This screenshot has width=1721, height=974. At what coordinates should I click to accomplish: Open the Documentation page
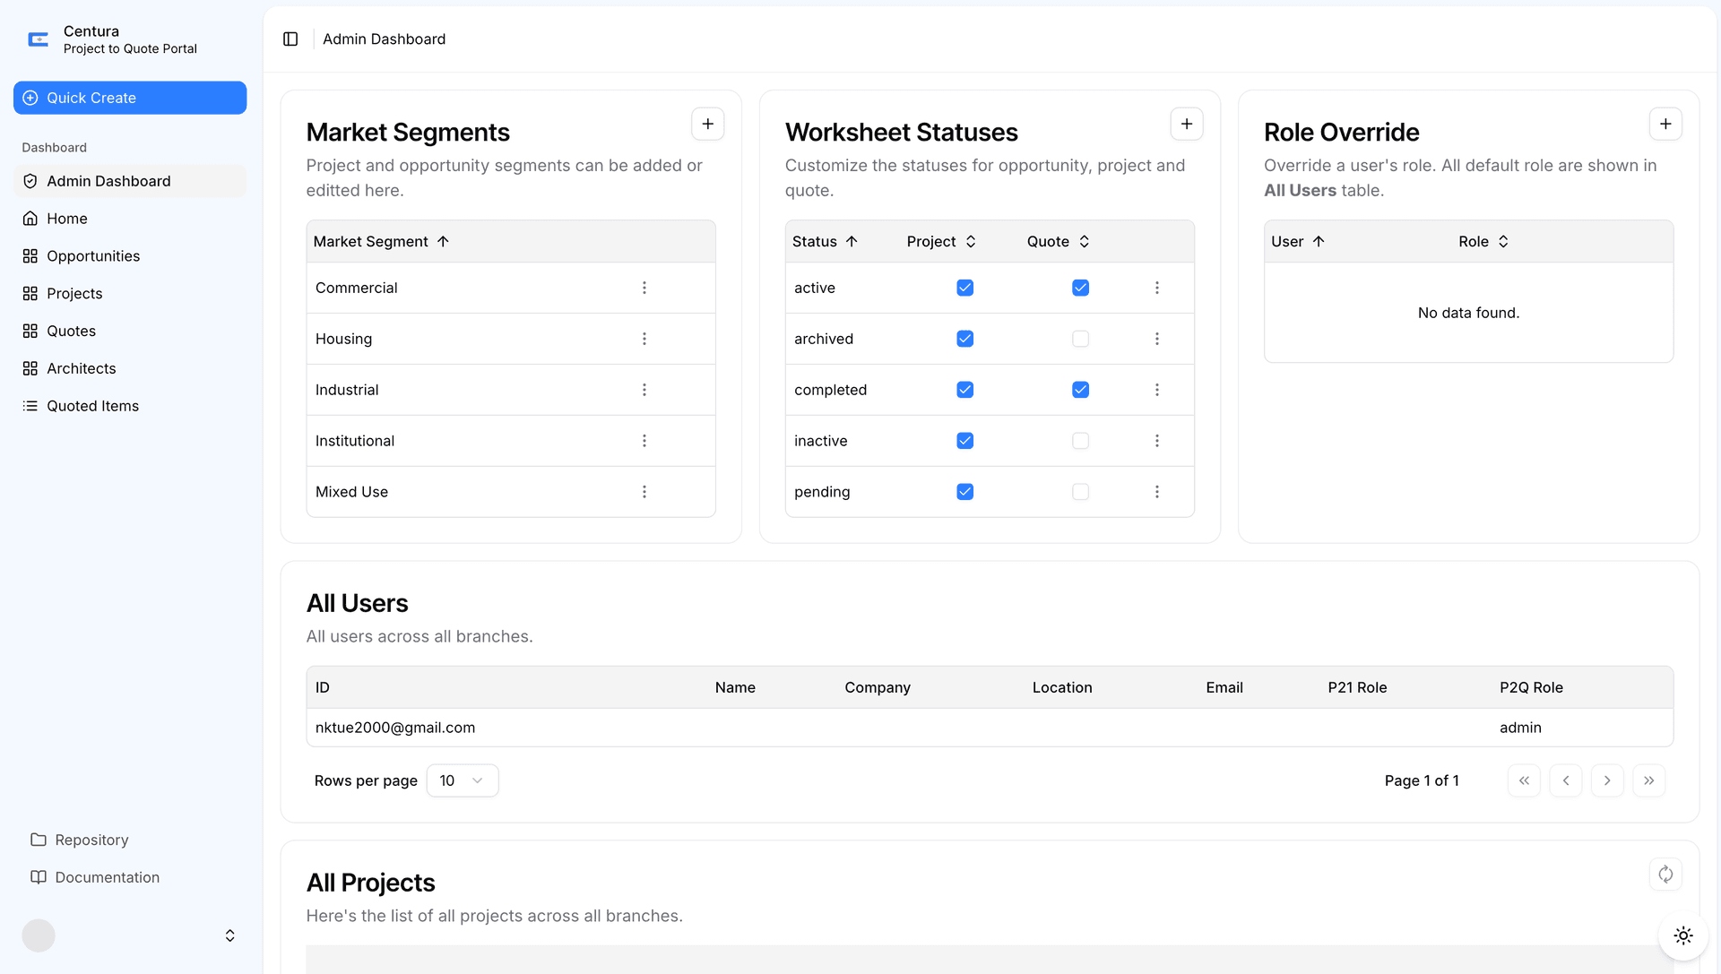[x=107, y=877]
